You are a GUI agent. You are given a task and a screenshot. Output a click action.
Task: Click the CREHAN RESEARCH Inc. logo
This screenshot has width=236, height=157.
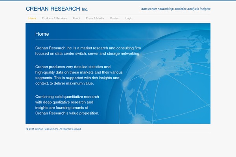[57, 9]
